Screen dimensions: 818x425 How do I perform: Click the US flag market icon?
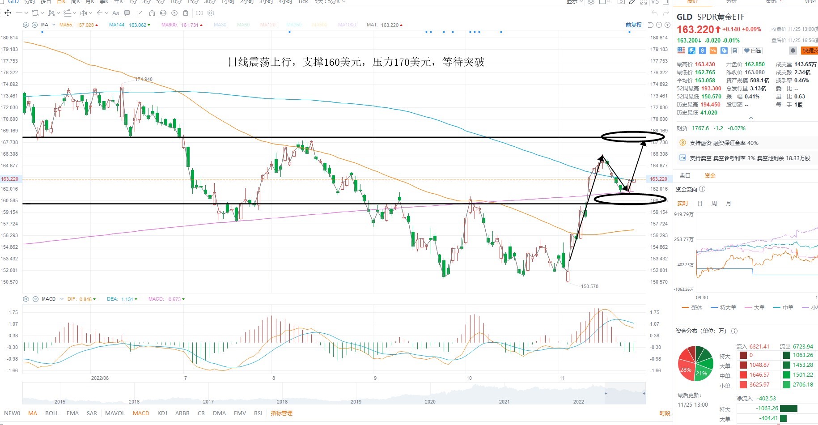[x=681, y=51]
